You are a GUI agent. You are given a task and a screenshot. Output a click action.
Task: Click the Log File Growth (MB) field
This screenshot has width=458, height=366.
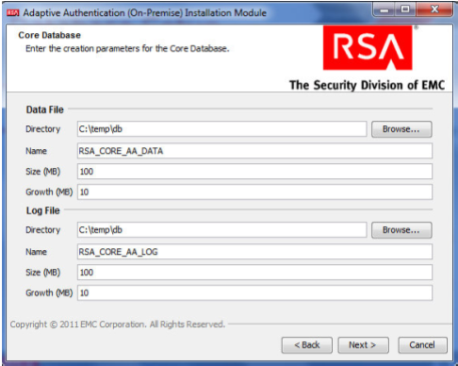click(x=254, y=292)
